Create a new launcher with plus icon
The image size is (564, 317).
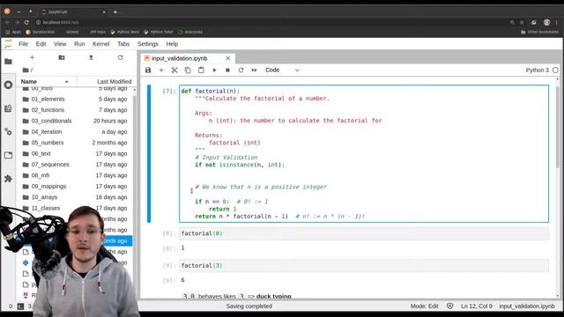point(32,57)
